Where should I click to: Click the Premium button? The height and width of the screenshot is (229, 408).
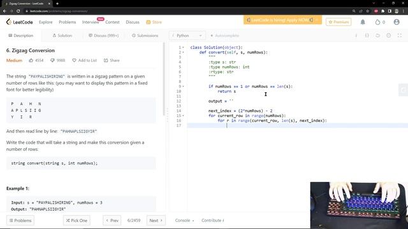point(339,22)
